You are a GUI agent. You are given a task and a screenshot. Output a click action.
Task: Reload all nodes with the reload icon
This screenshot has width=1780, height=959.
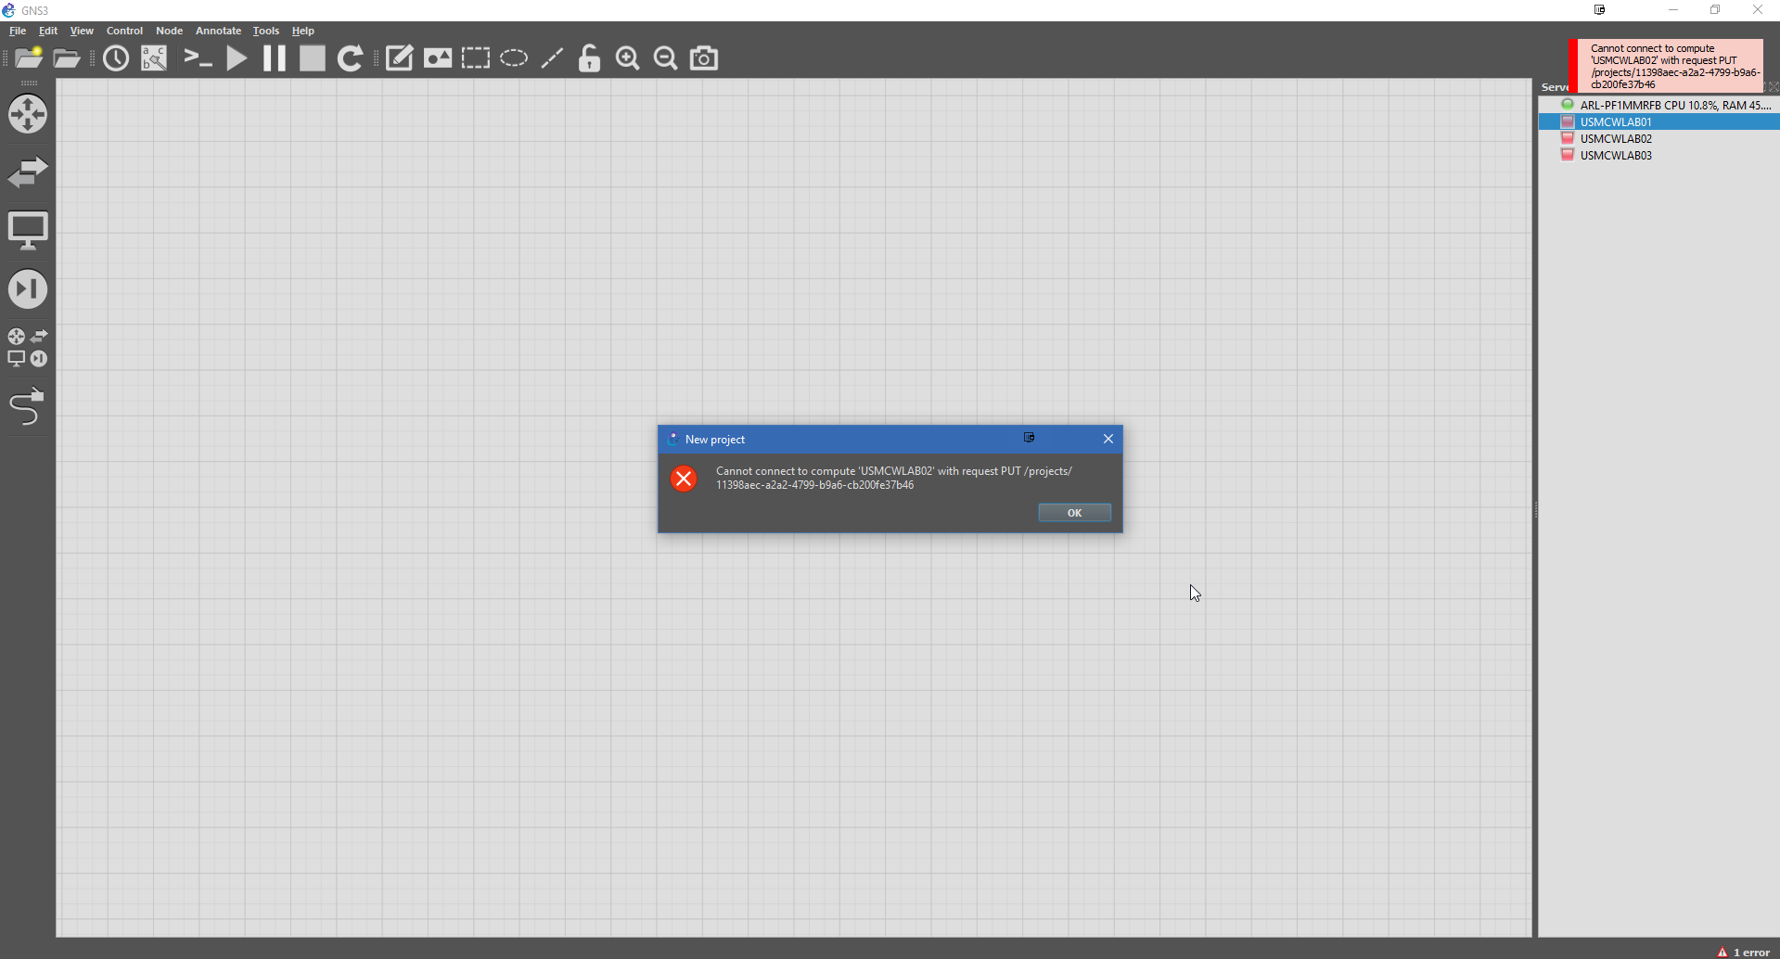click(x=350, y=58)
